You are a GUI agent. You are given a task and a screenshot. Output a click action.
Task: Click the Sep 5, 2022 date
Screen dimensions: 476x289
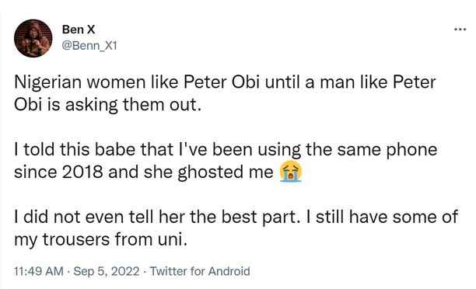pyautogui.click(x=107, y=271)
